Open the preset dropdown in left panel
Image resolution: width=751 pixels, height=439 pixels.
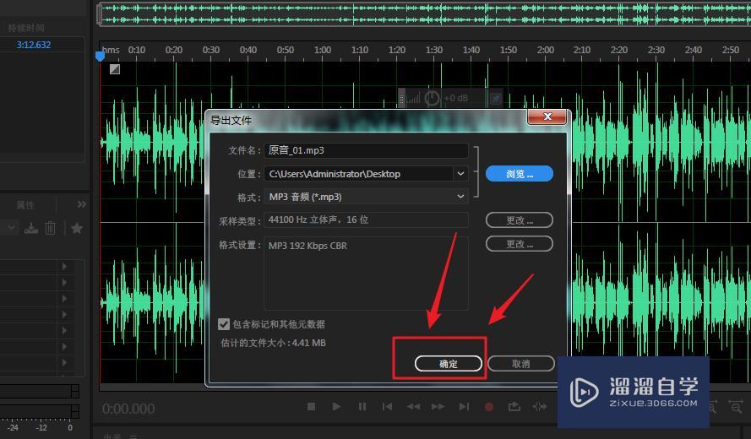(x=10, y=228)
